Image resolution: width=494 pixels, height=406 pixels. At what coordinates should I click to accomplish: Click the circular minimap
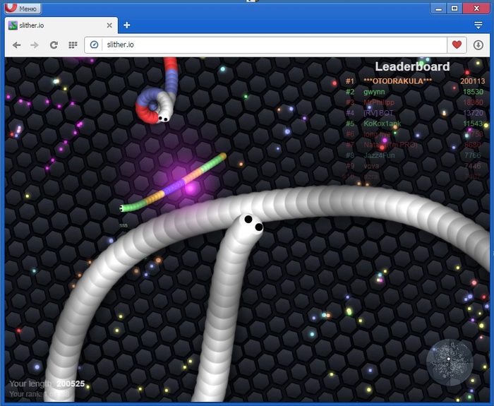coord(450,362)
